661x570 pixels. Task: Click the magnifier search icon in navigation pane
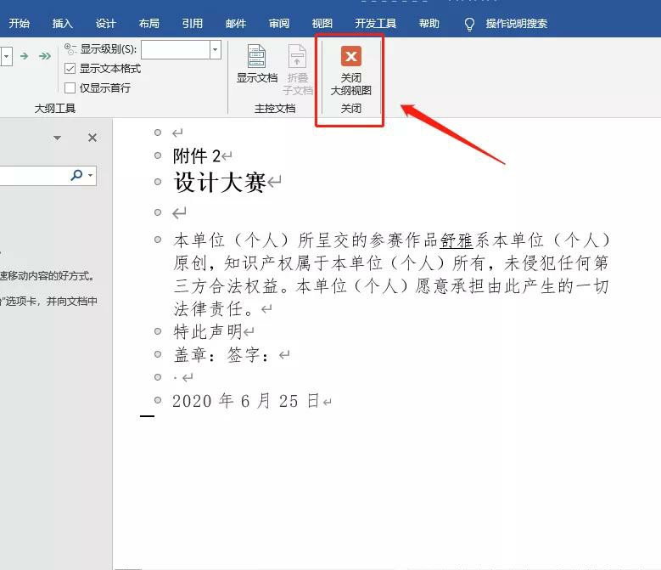(x=76, y=175)
